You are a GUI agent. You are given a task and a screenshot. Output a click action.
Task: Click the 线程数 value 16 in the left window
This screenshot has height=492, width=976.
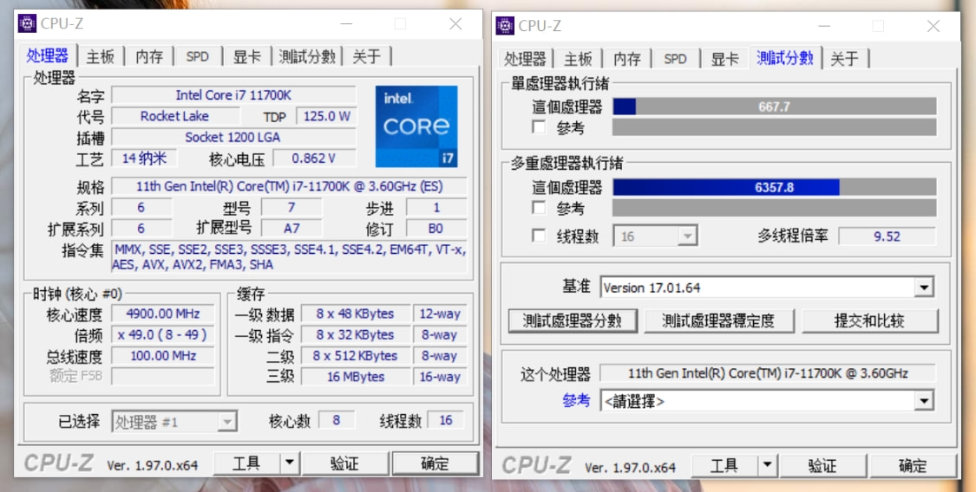click(446, 421)
